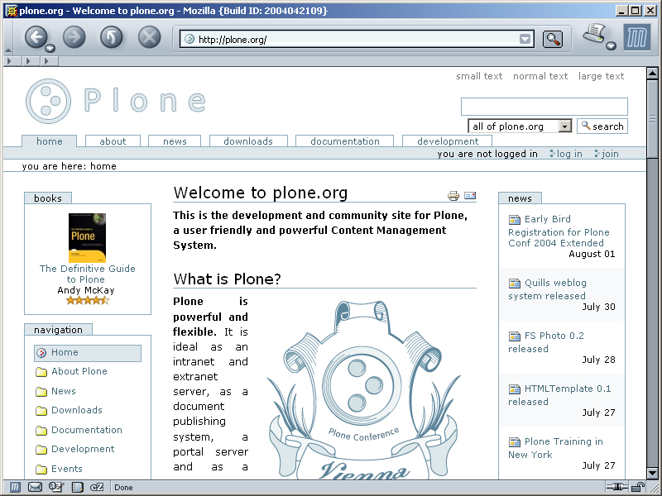Screen dimensions: 662x496
Task: Open the ChatZilla icon in status bar
Action: click(x=97, y=488)
